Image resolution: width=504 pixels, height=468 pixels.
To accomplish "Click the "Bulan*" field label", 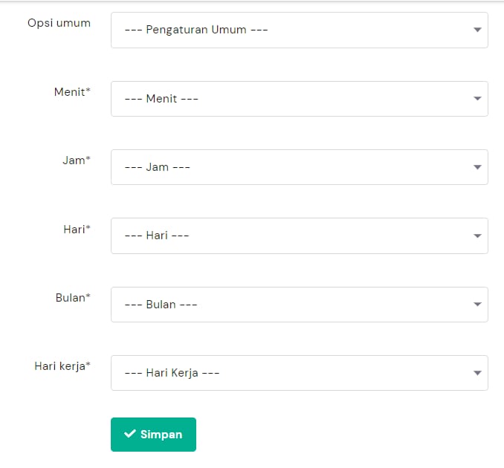I will tap(73, 298).
